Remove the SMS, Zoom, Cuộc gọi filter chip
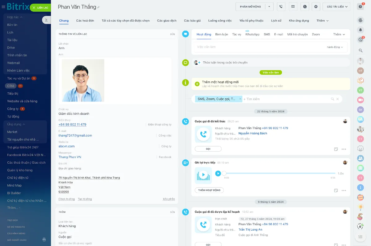The height and width of the screenshot is (246, 371). pos(240,99)
